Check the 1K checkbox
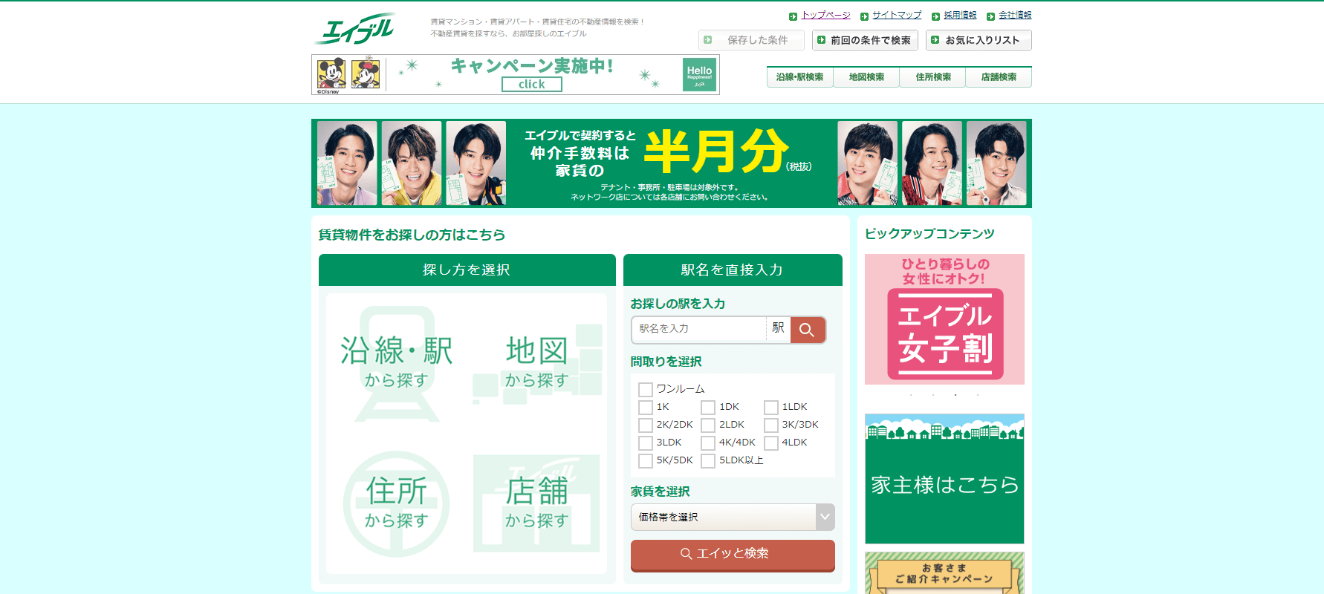1324x594 pixels. [x=646, y=407]
